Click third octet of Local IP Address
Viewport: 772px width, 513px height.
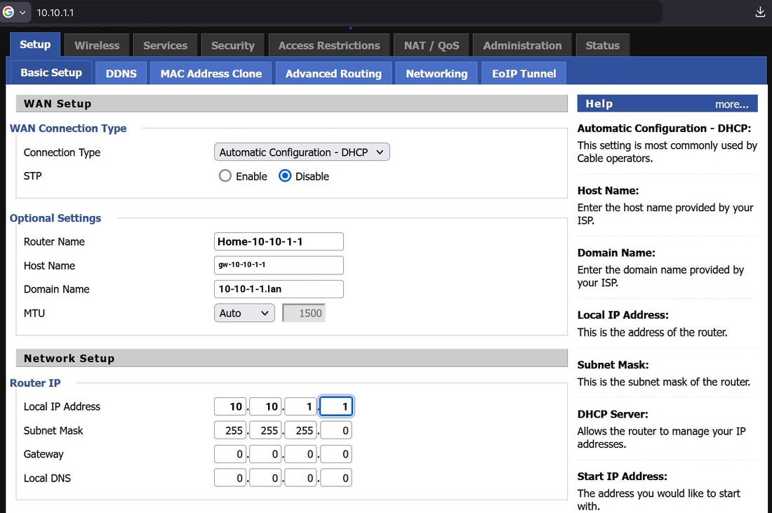point(301,406)
